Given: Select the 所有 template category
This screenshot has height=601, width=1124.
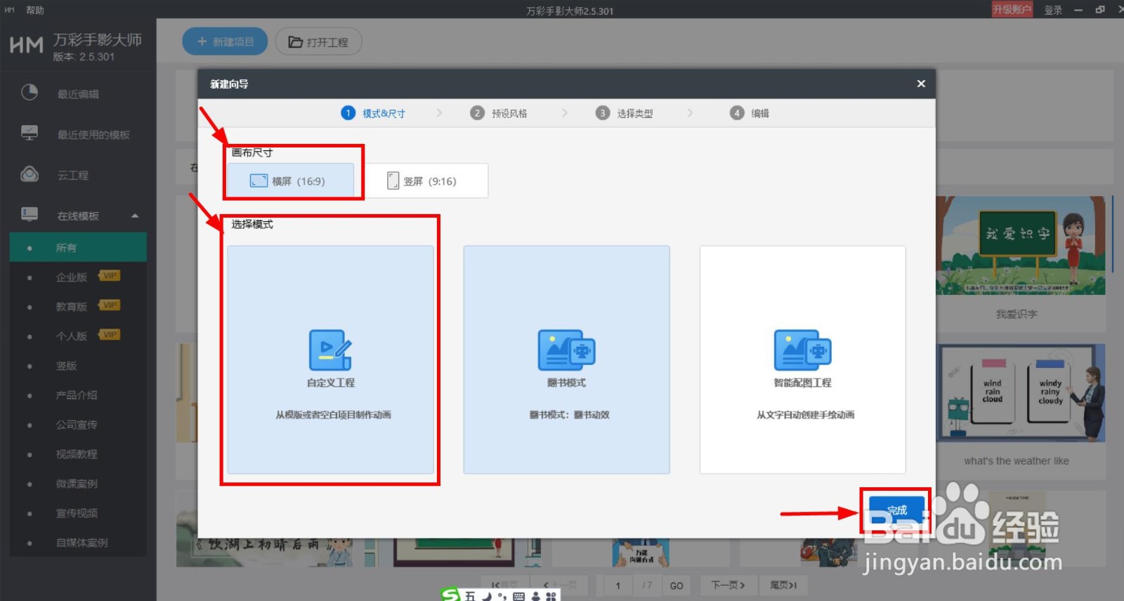Looking at the screenshot, I should [x=78, y=247].
